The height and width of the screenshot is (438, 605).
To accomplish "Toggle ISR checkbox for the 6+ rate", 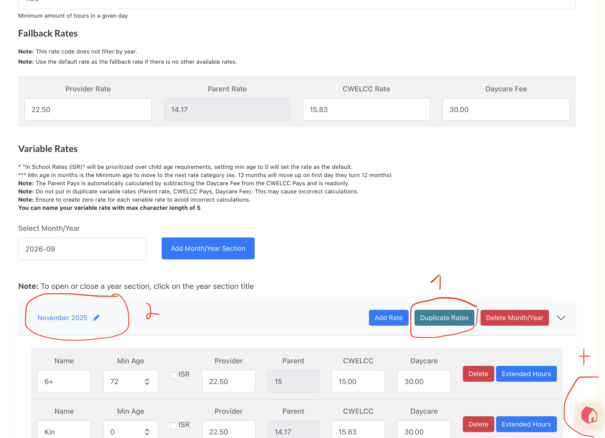I will 174,375.
